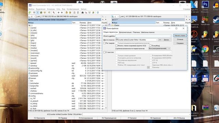Open the 'Место поиска' dropdown arrow
Screen dimensions: 219x123
click(157, 40)
